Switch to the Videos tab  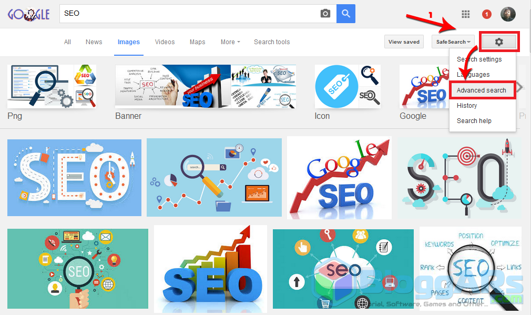pos(165,42)
